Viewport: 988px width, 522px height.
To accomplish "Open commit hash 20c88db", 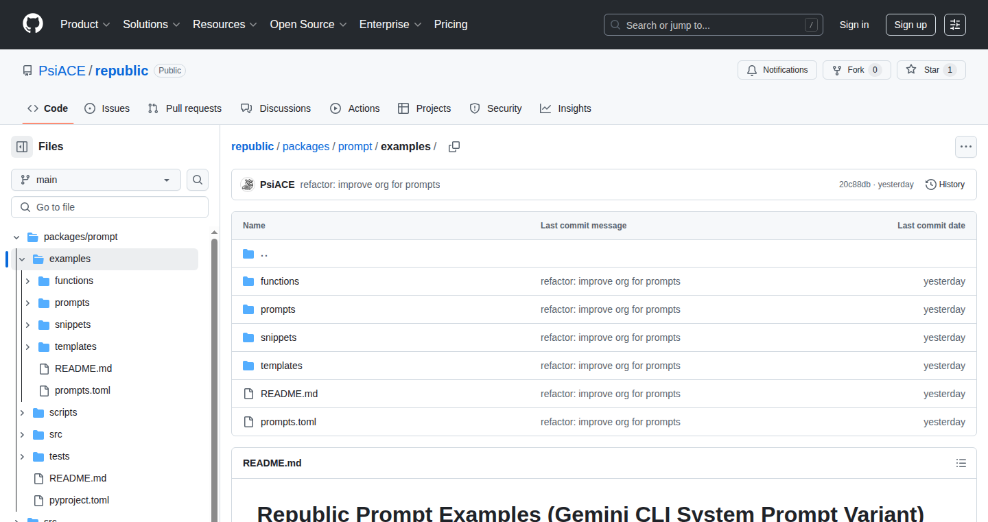I will click(855, 185).
